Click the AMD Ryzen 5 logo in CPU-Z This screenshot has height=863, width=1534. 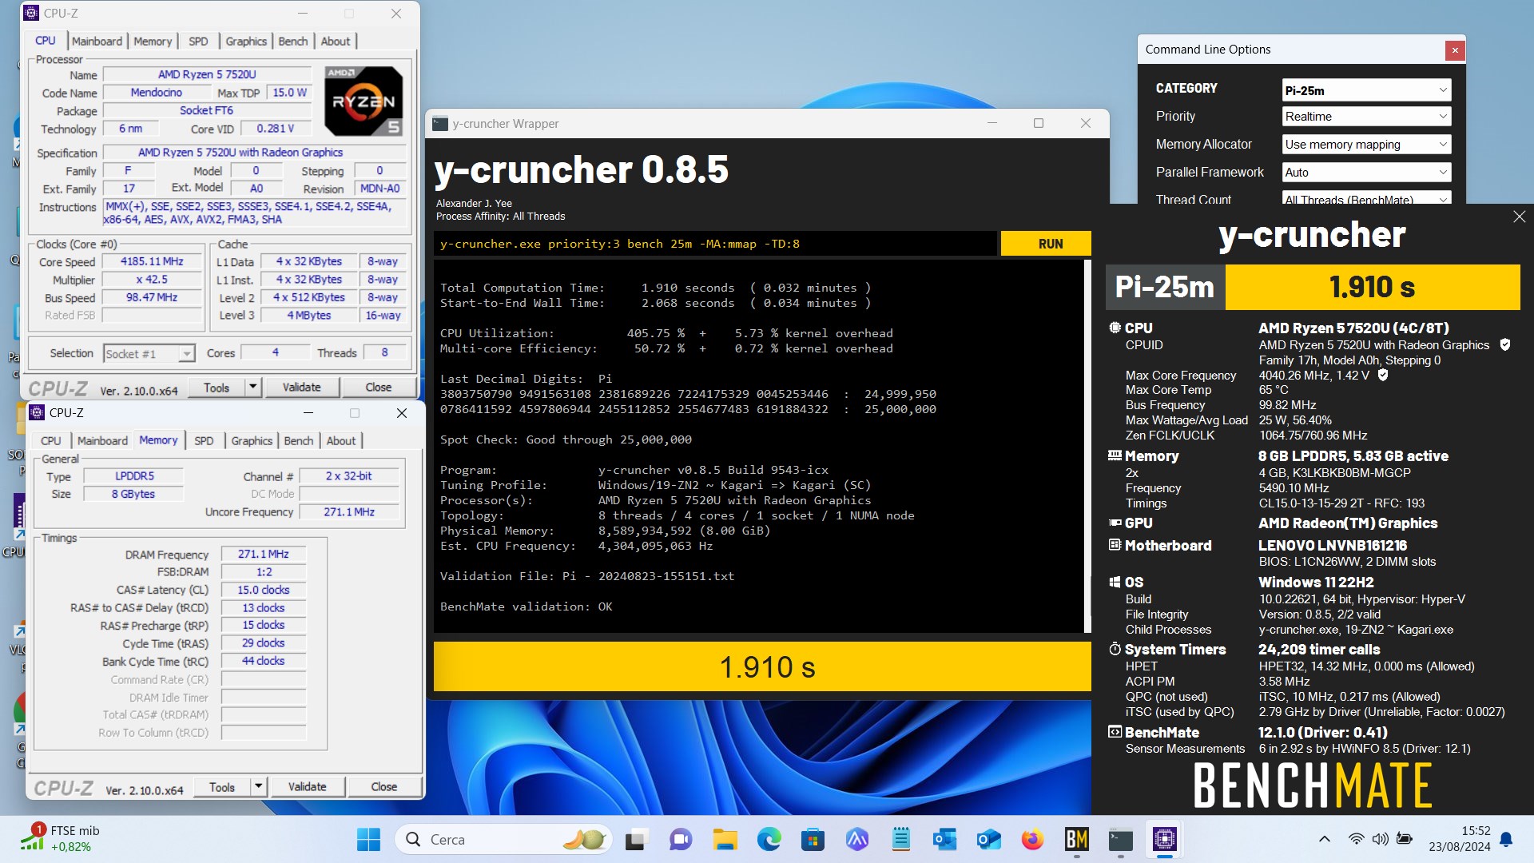pyautogui.click(x=364, y=101)
